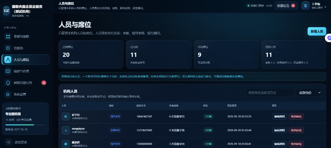Click the seat usage progress bar

click(25, 125)
